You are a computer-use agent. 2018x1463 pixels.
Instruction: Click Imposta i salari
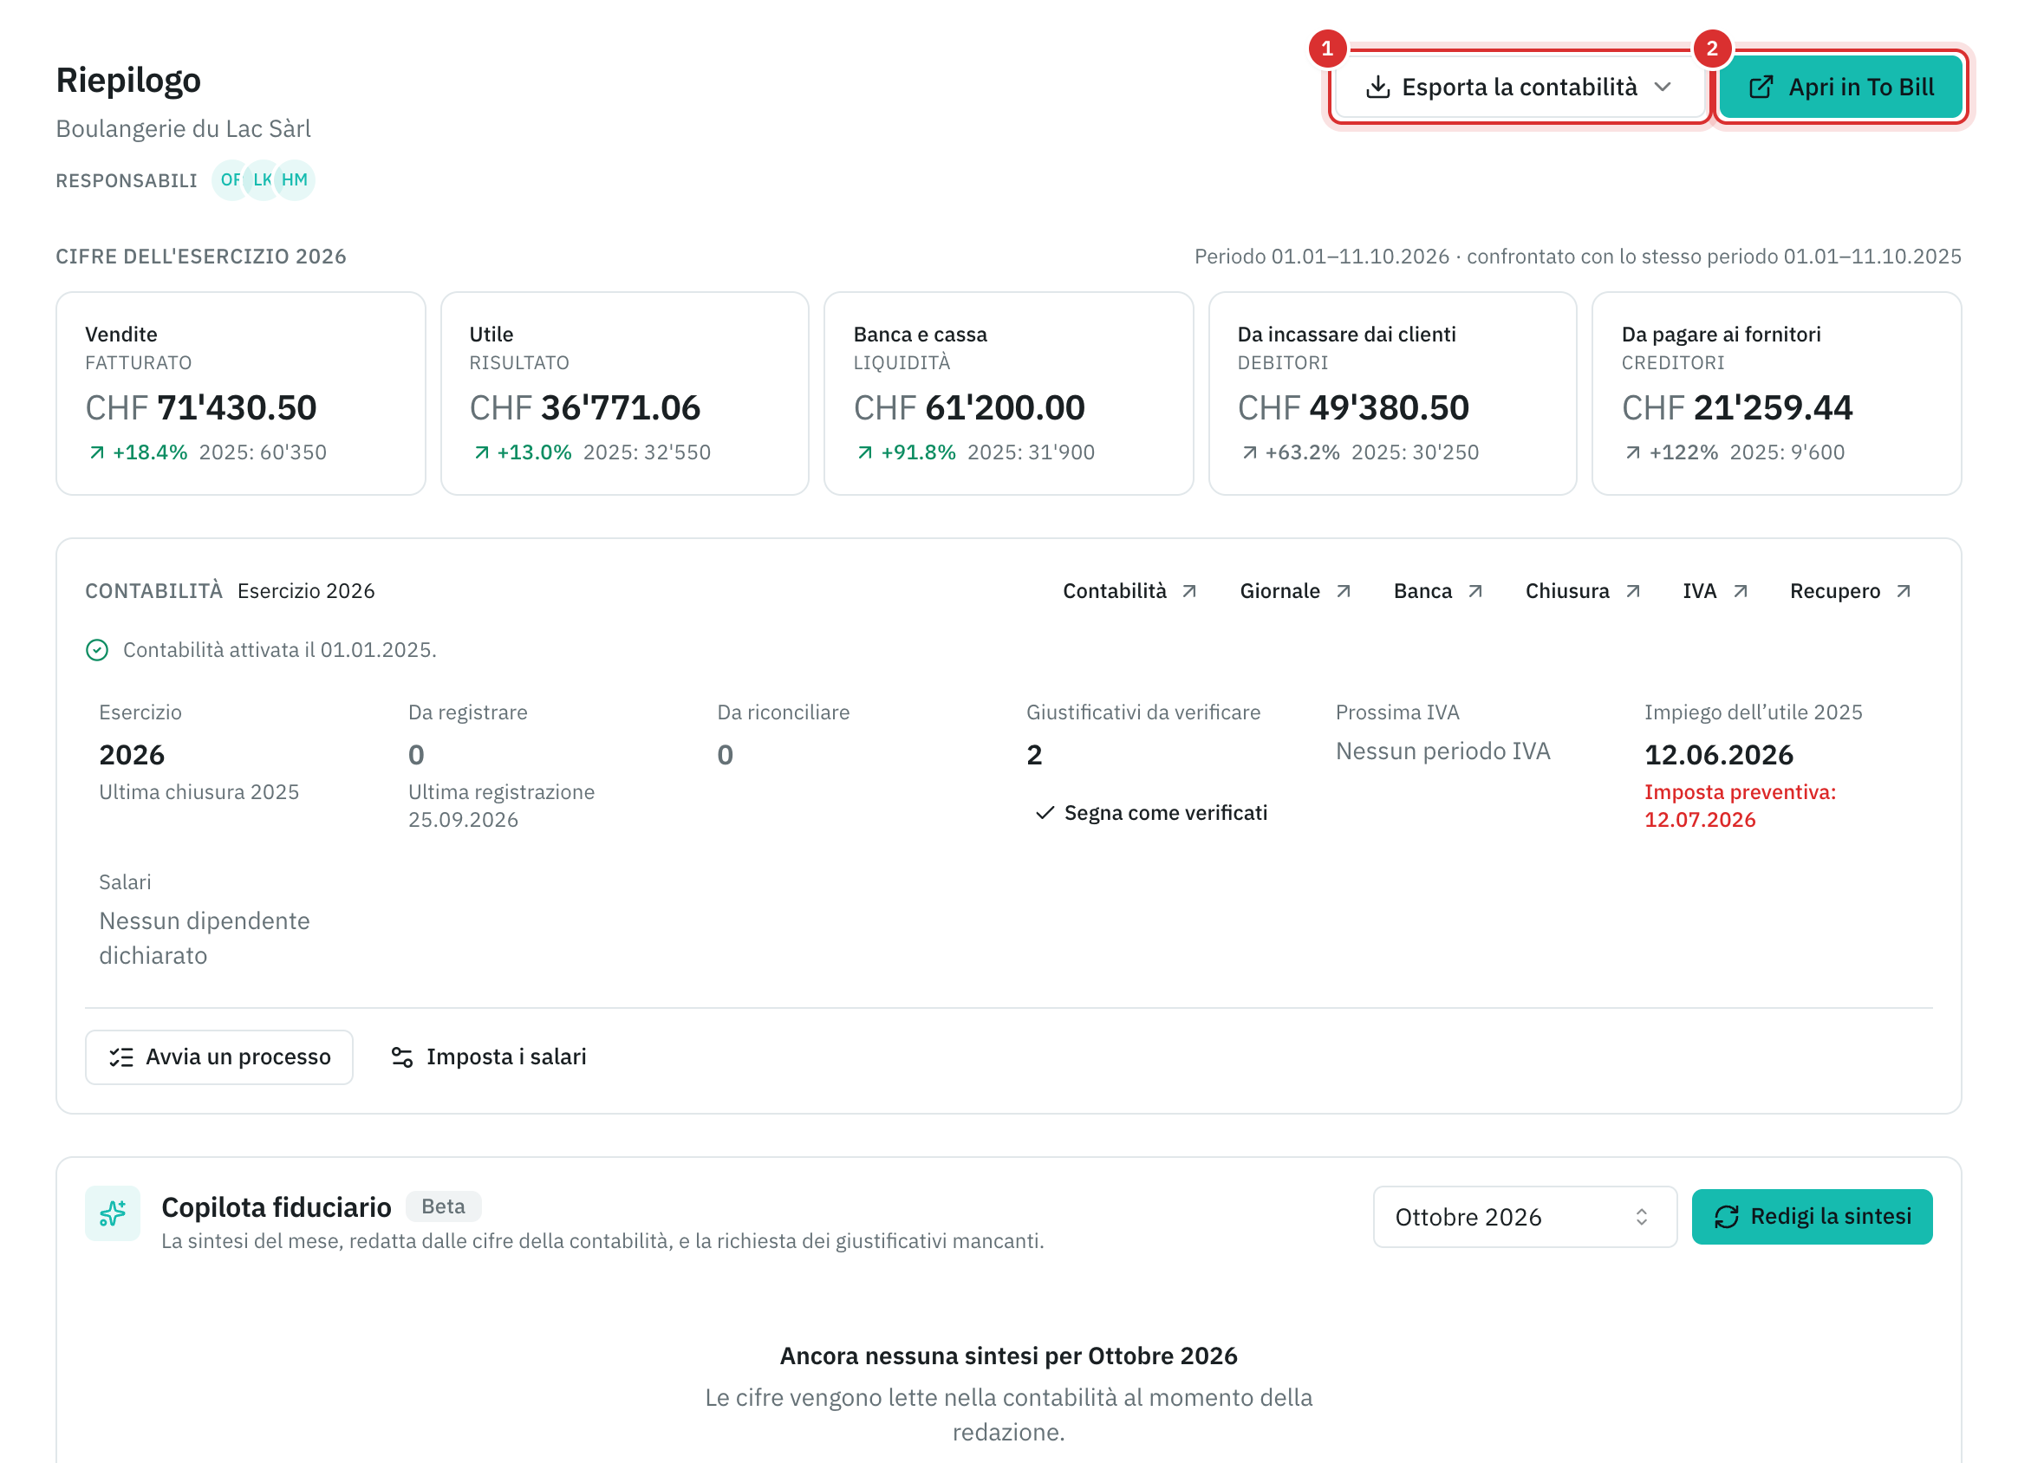[x=489, y=1057]
